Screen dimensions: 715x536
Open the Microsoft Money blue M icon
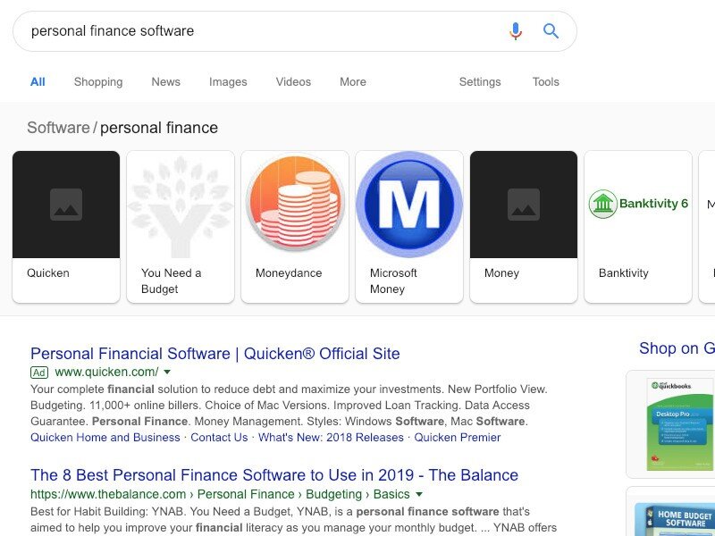409,205
